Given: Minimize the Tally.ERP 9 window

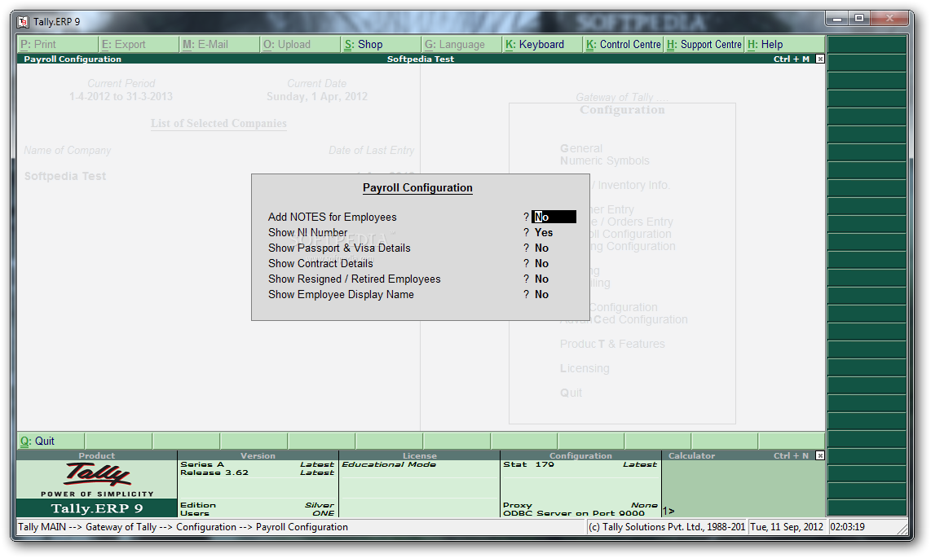Looking at the screenshot, I should [x=837, y=19].
